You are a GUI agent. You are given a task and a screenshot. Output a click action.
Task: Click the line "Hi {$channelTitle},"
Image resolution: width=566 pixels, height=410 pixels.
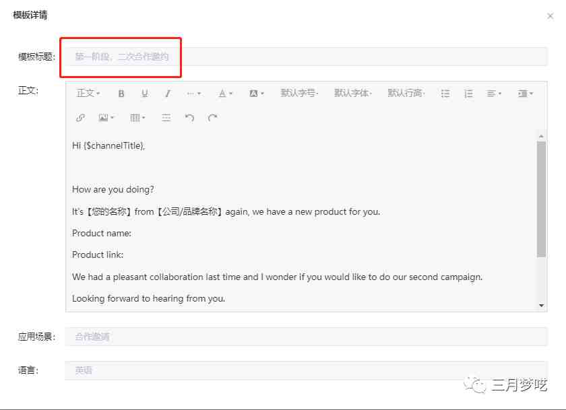(x=108, y=145)
